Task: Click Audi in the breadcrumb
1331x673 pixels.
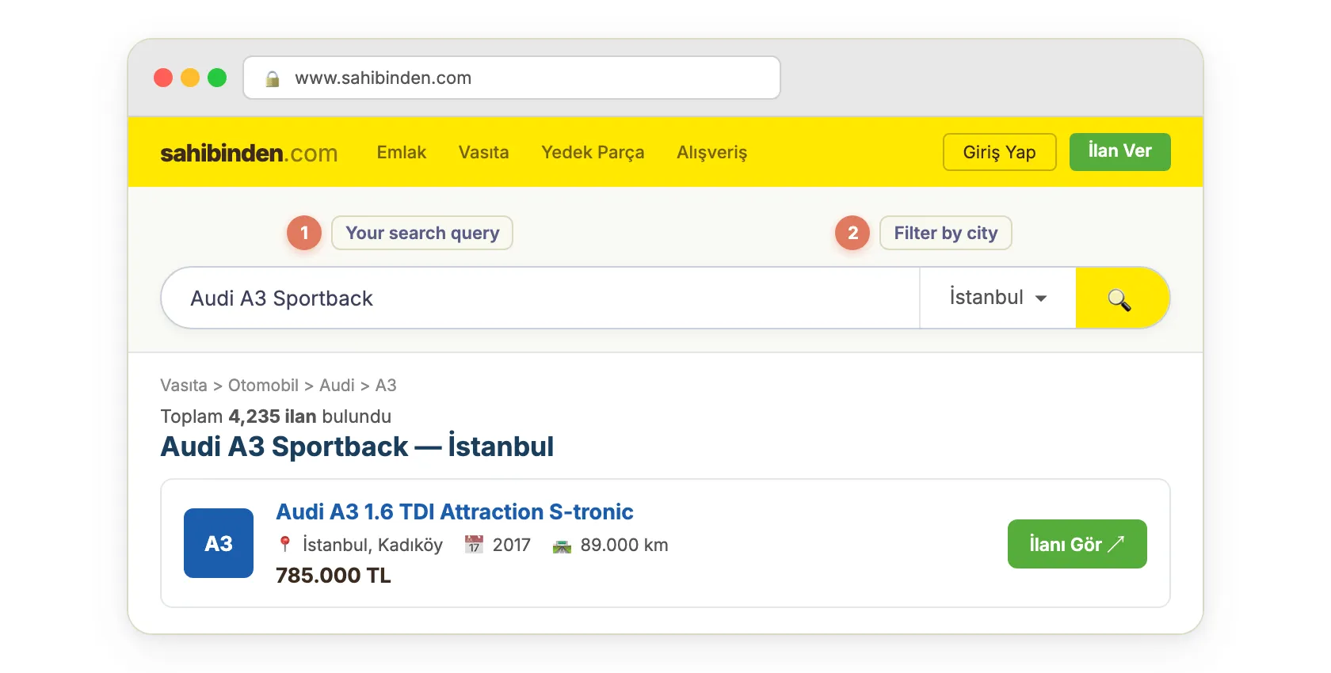Action: (x=337, y=386)
